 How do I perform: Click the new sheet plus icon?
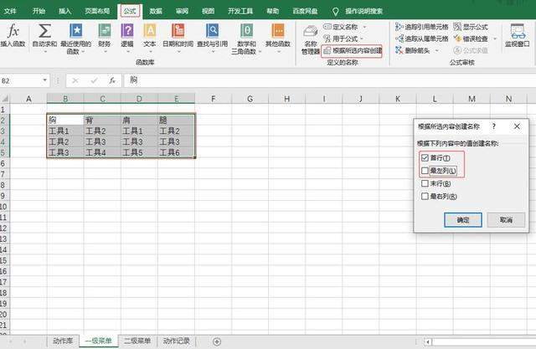[217, 341]
